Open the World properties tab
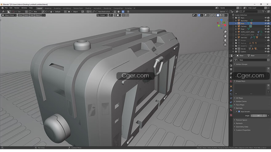The image size is (271, 152). 231,81
